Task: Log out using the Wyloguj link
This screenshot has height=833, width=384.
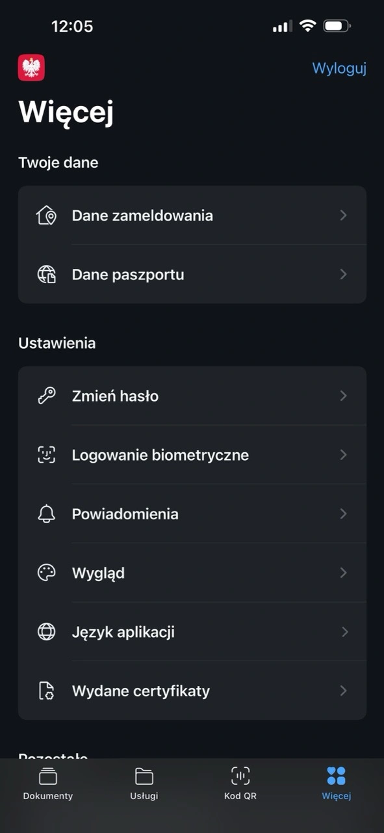Action: click(x=339, y=68)
